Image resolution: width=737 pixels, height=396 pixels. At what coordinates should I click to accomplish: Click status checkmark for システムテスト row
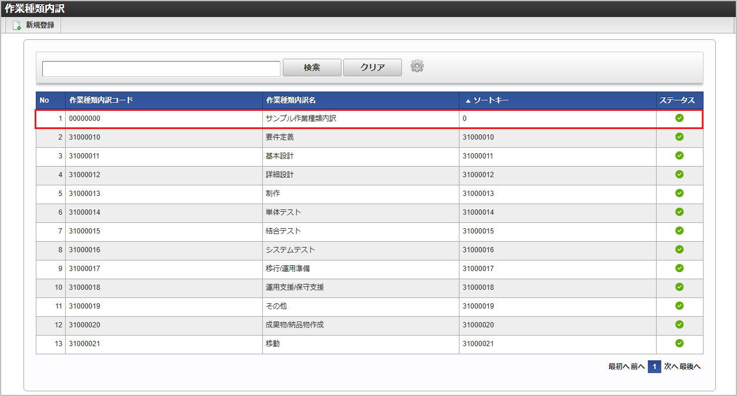point(679,249)
